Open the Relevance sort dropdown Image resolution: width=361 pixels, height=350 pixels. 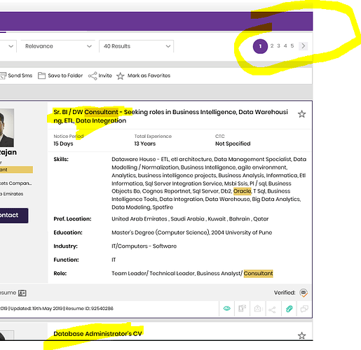(x=57, y=46)
